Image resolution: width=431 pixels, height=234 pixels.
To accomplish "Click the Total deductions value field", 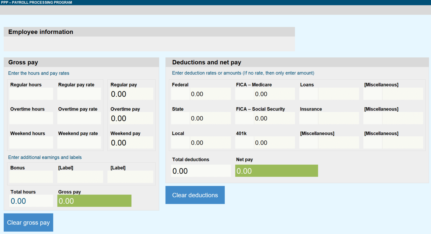I will coord(201,171).
